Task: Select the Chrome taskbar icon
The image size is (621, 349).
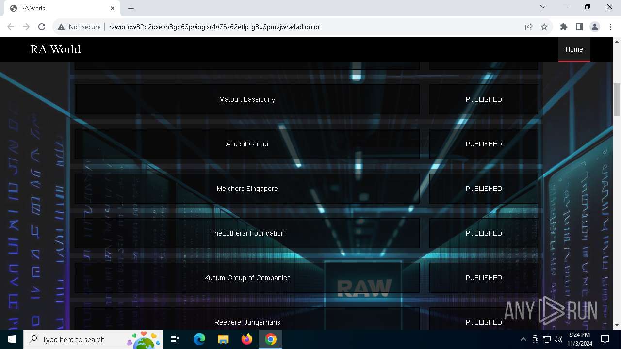Action: (271, 339)
